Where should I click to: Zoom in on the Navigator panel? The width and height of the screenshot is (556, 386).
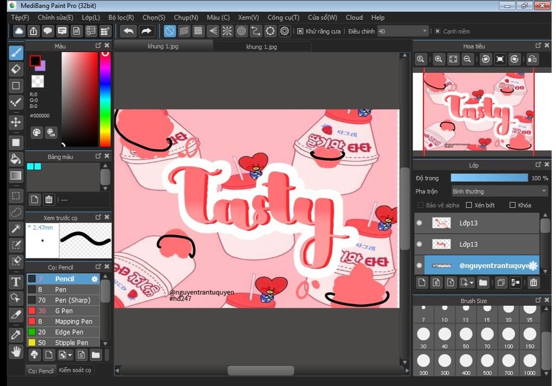(439, 59)
